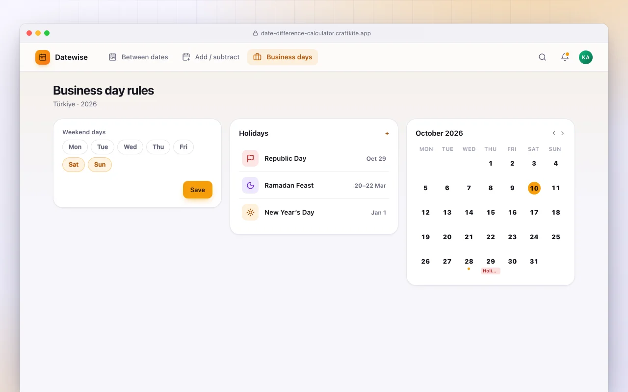Select the Business days tab
Image resolution: width=628 pixels, height=392 pixels.
tap(283, 57)
